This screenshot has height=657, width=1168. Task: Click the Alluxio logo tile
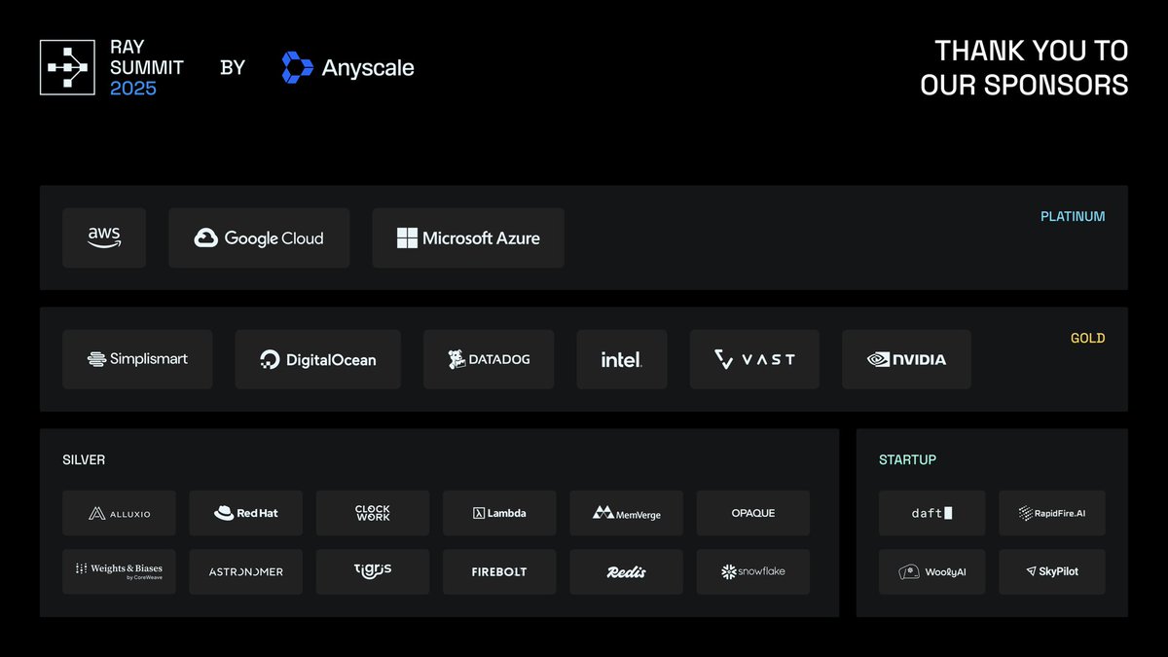tap(119, 513)
